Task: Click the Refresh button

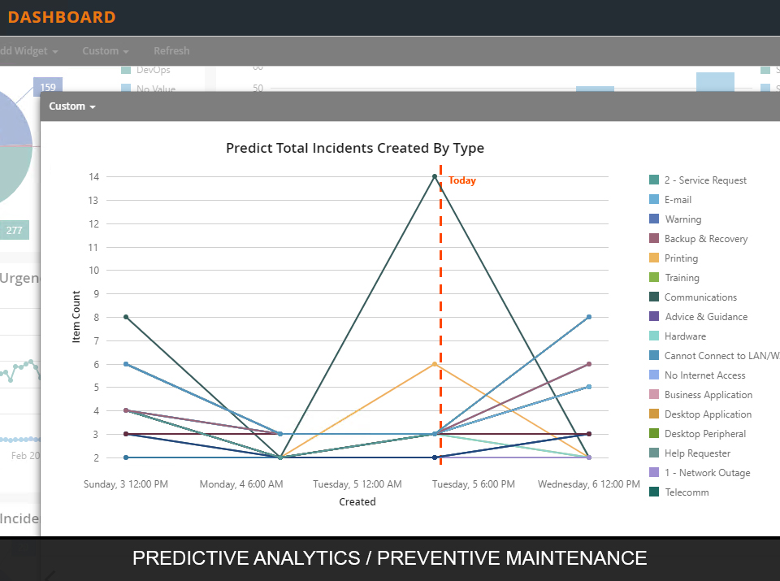Action: tap(171, 51)
